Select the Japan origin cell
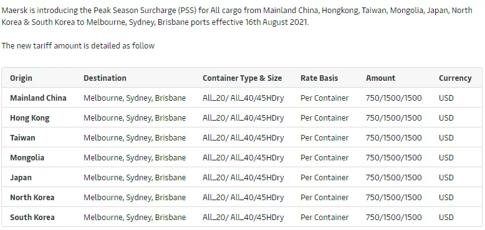 click(21, 178)
